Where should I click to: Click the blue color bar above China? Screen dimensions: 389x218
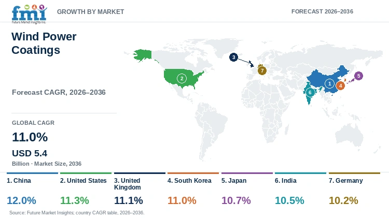coord(32,173)
